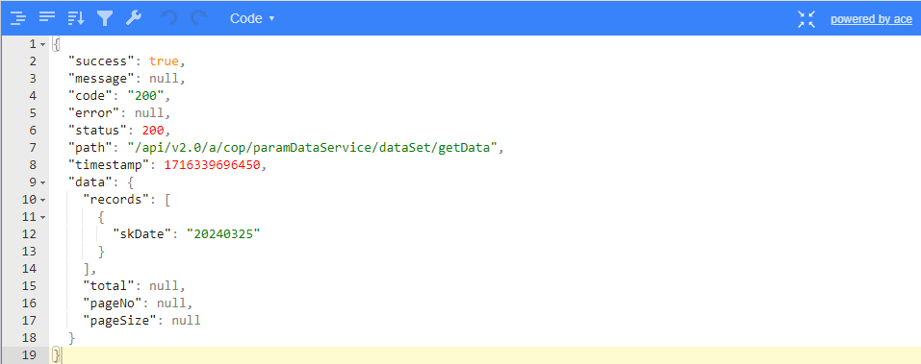Collapse the root object on line 1
Viewport: 921px width, 364px height.
click(43, 44)
